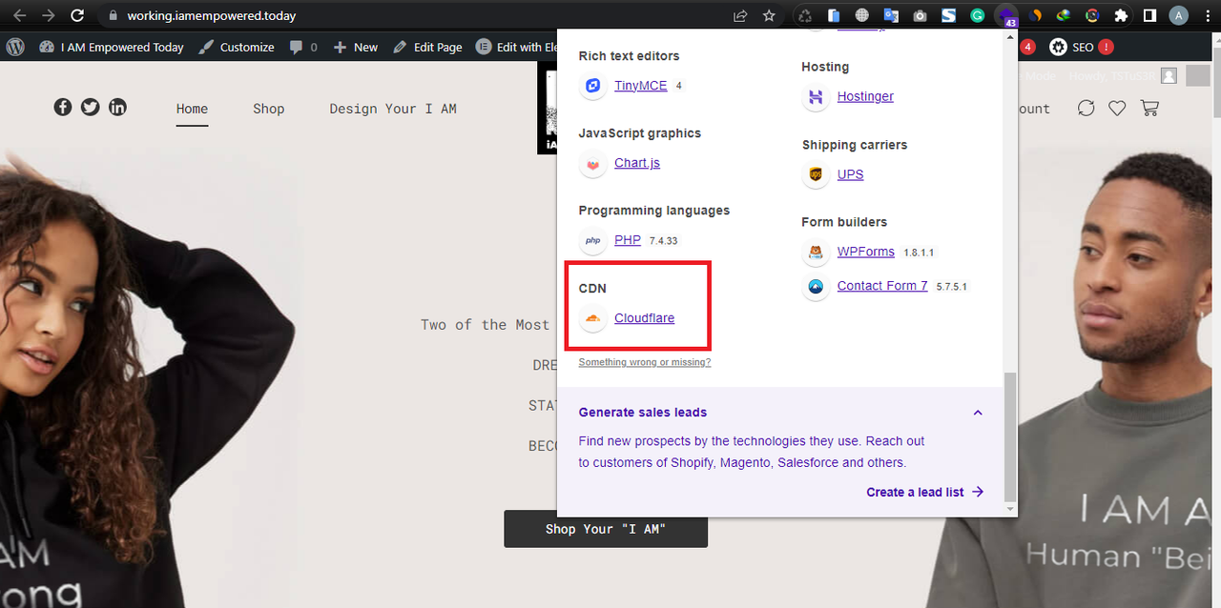Click Create a lead list
Screen dimensions: 1221x608
[924, 493]
